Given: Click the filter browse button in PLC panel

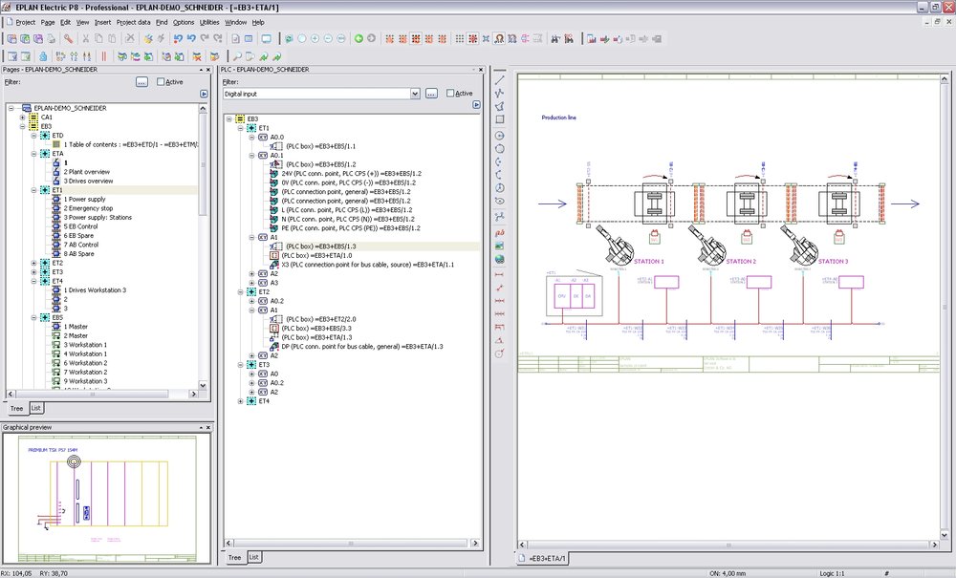Looking at the screenshot, I should (431, 94).
